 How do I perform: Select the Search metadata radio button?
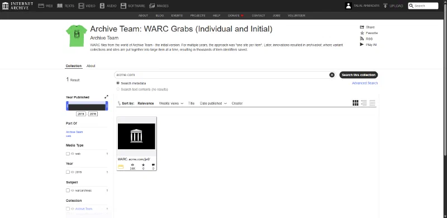(x=118, y=83)
